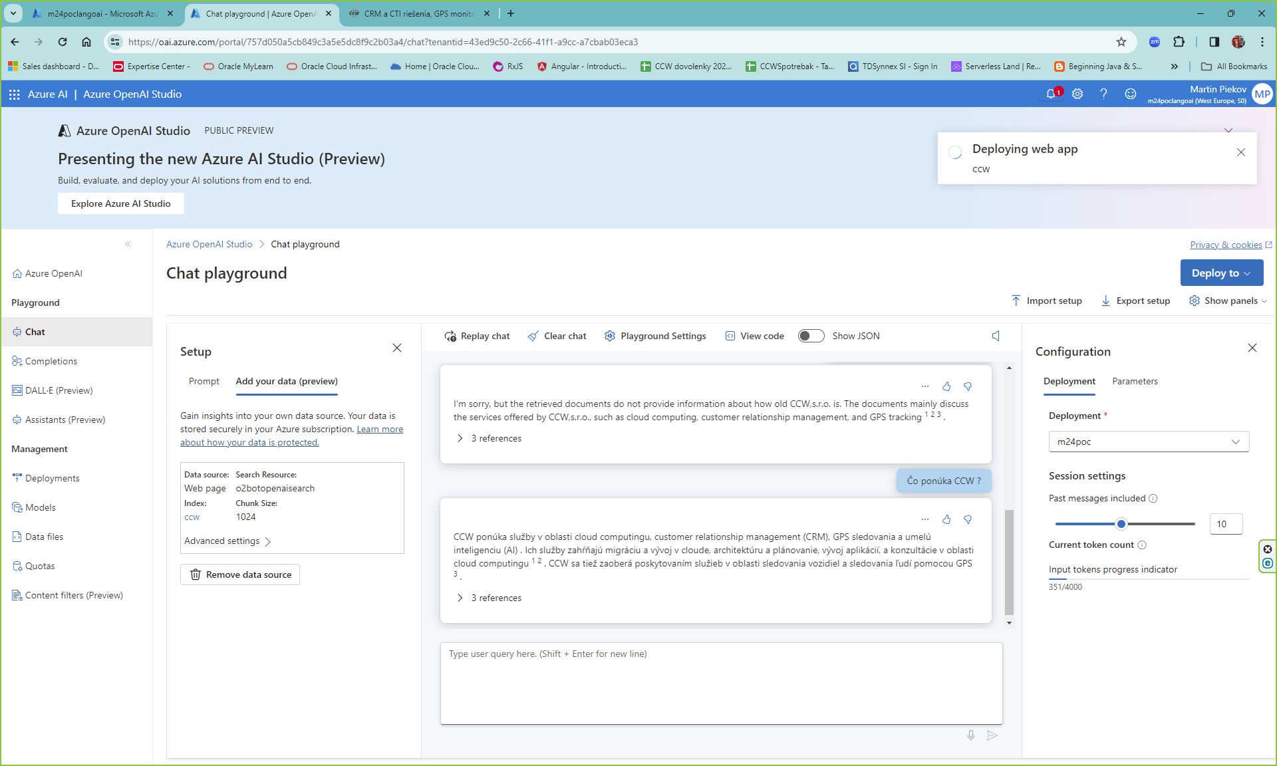Collapse the left navigation sidebar
The height and width of the screenshot is (766, 1277).
click(x=128, y=244)
